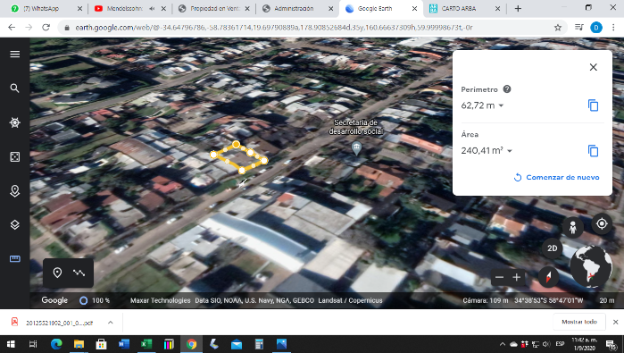Viewport: 624px width, 353px height.
Task: Switch to the CARTO ARBA tab
Action: 459,8
